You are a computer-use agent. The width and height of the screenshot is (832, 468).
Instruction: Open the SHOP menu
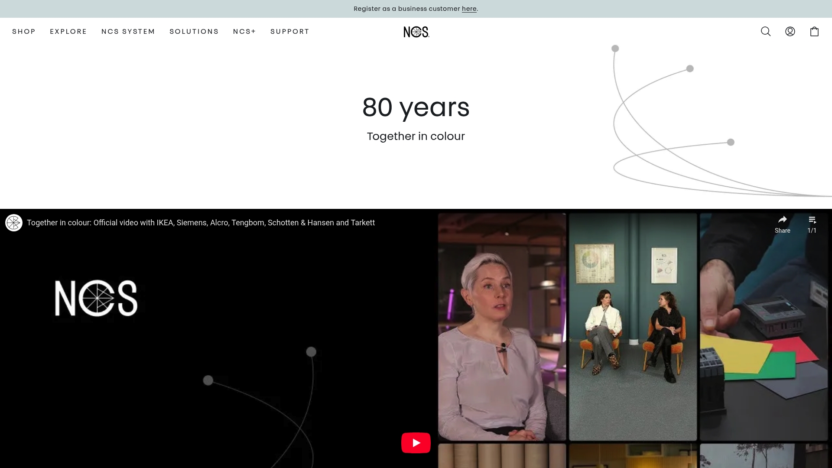(x=24, y=32)
